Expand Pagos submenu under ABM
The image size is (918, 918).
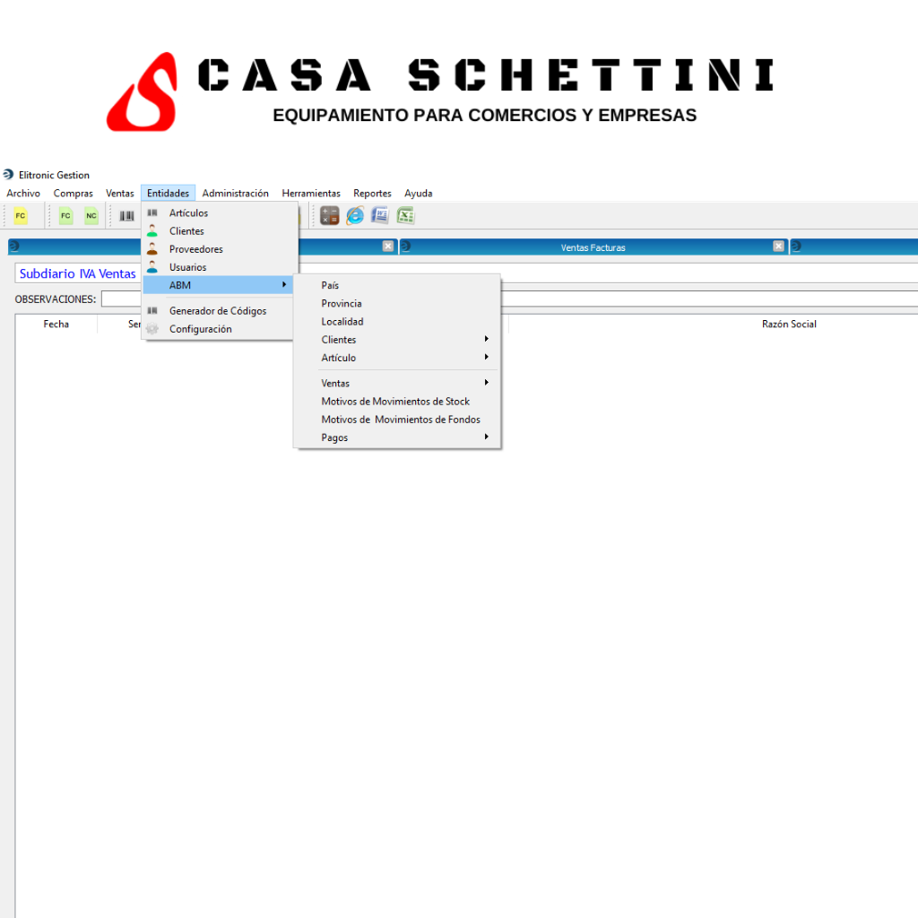click(x=397, y=437)
